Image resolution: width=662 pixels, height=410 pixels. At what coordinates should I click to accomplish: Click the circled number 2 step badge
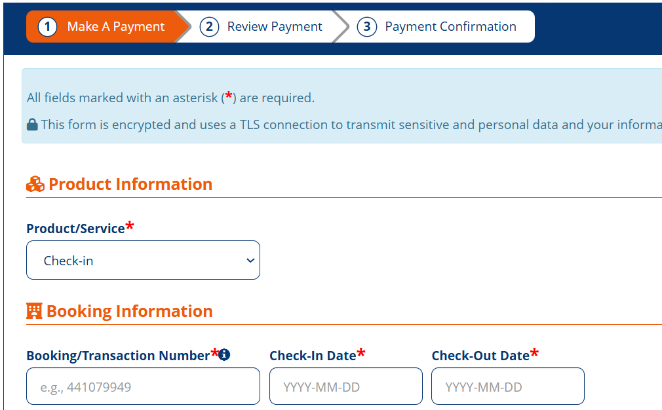(209, 27)
